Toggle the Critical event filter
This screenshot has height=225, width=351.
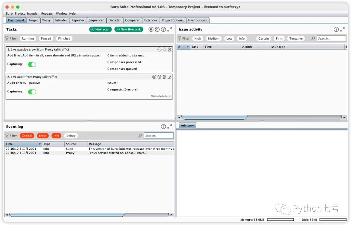point(27,136)
